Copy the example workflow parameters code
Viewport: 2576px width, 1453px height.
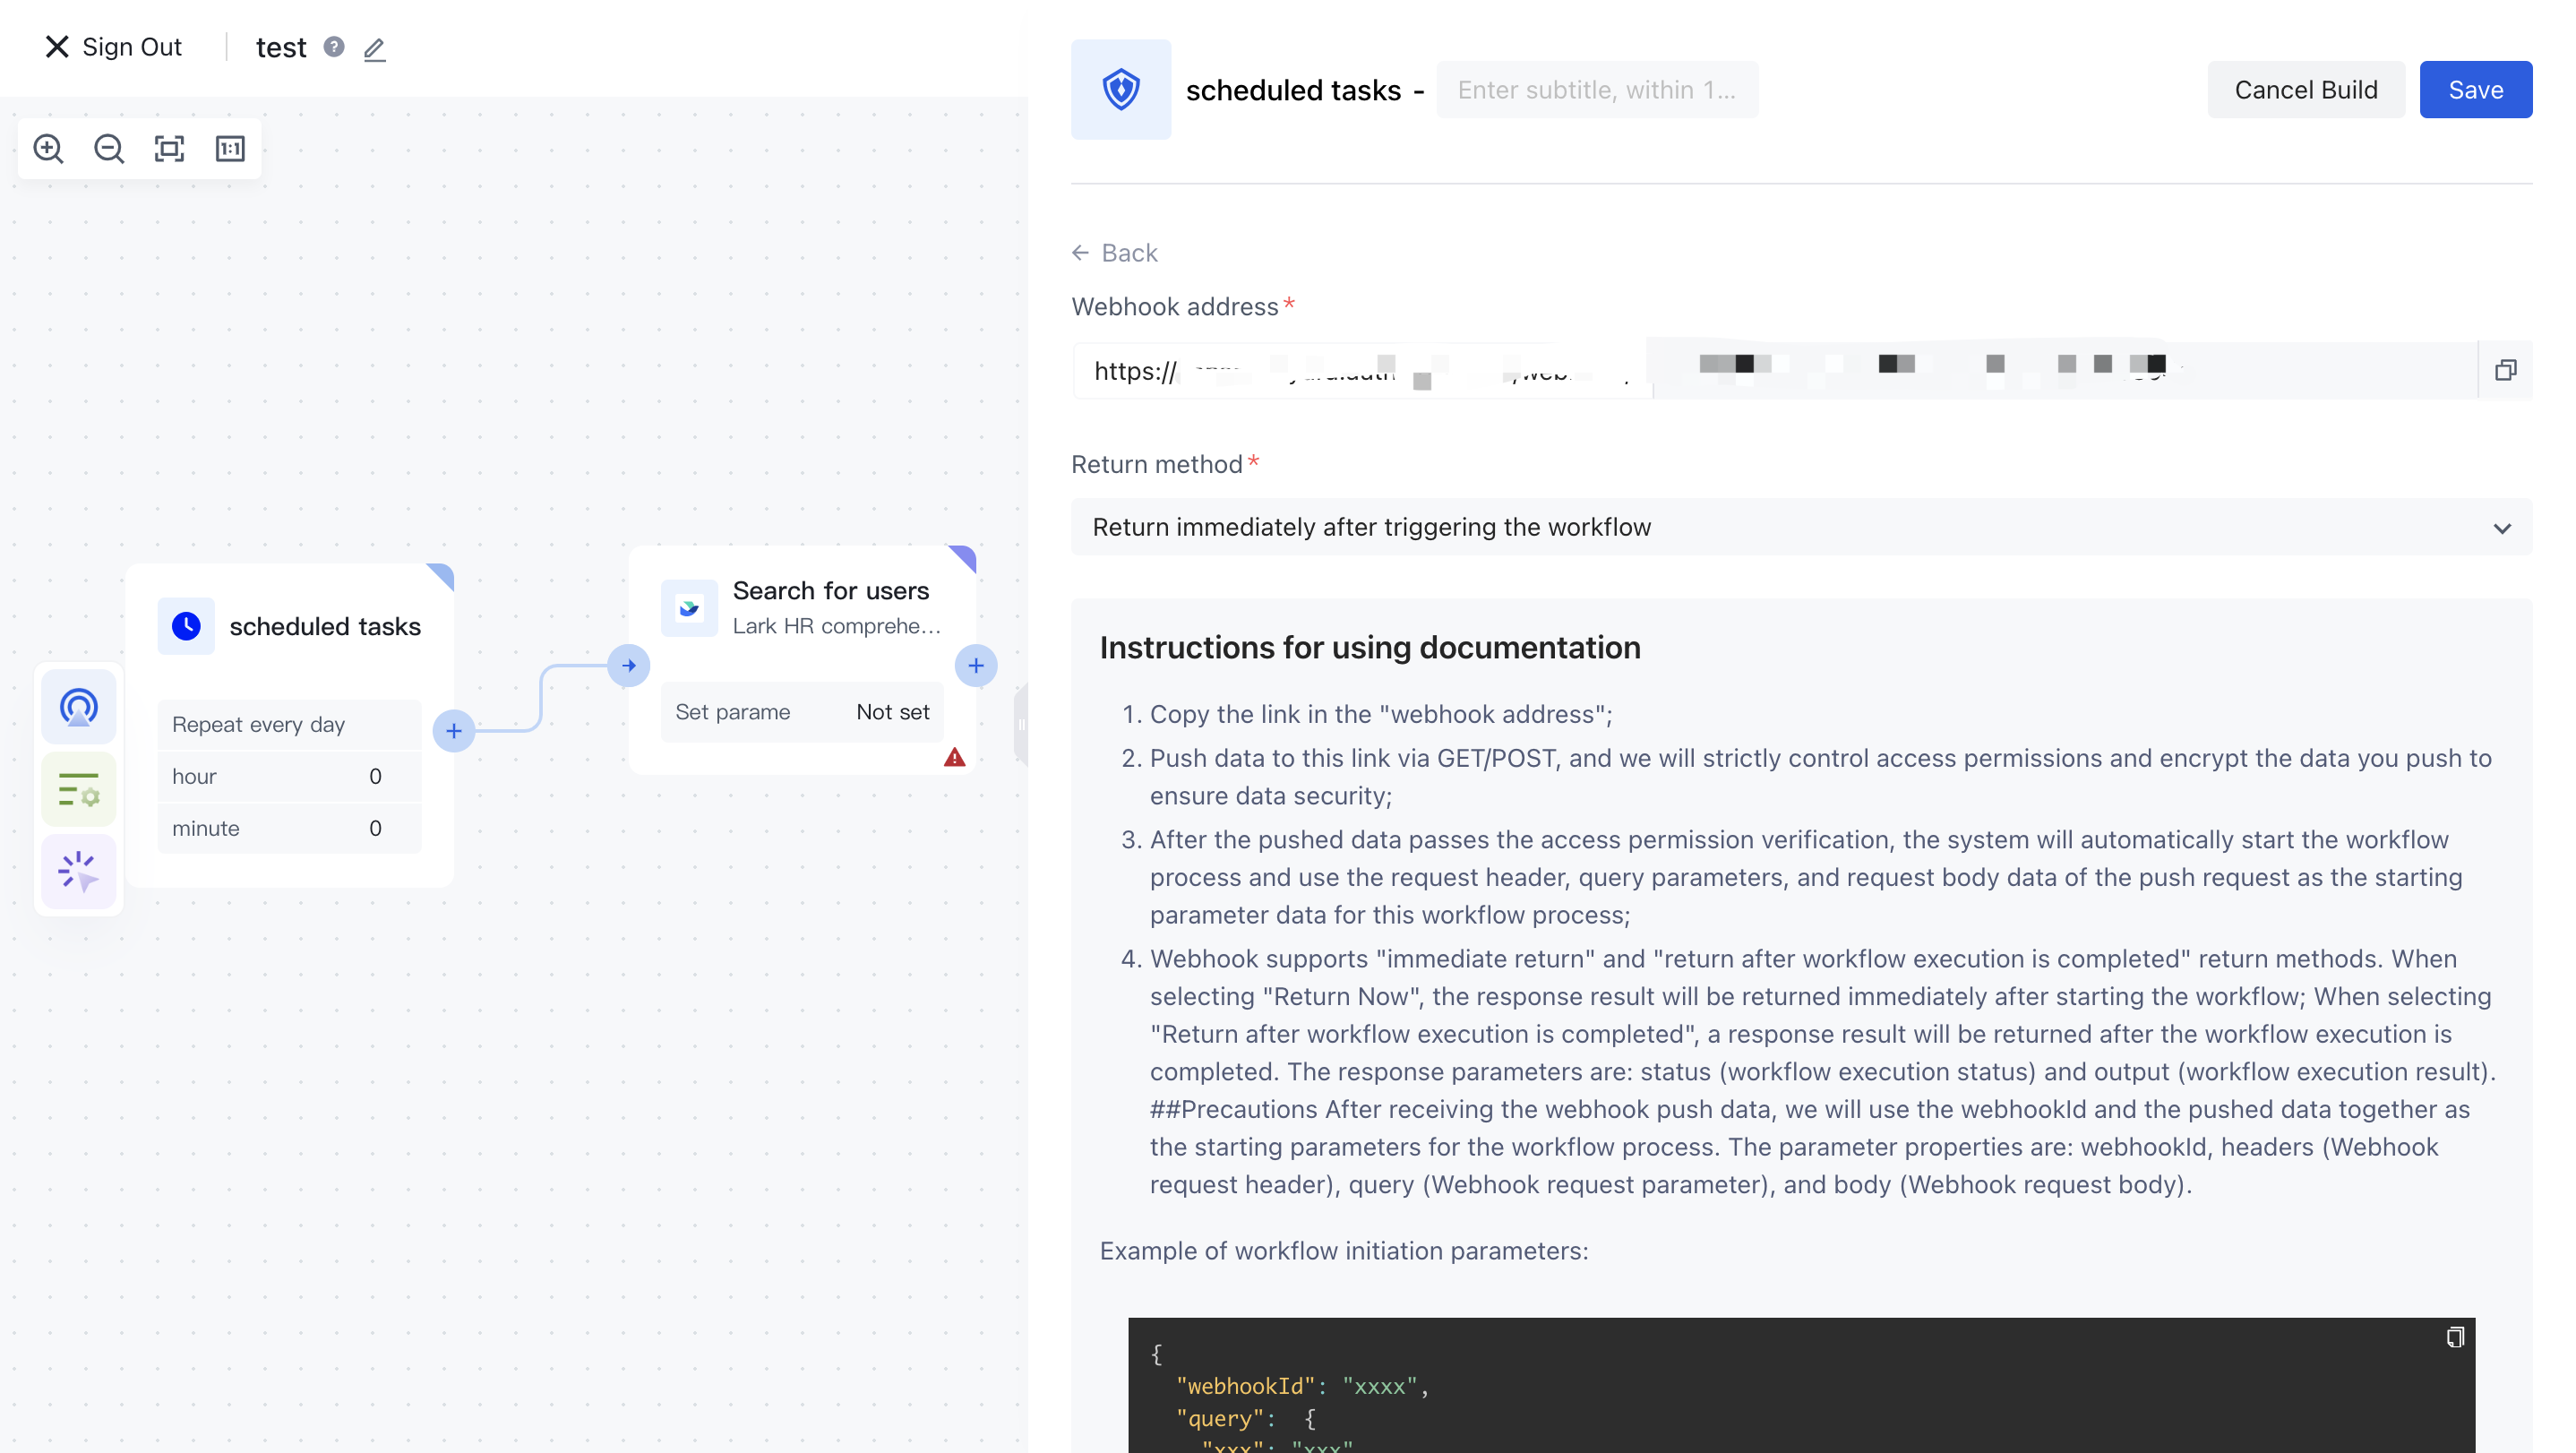[2454, 1337]
